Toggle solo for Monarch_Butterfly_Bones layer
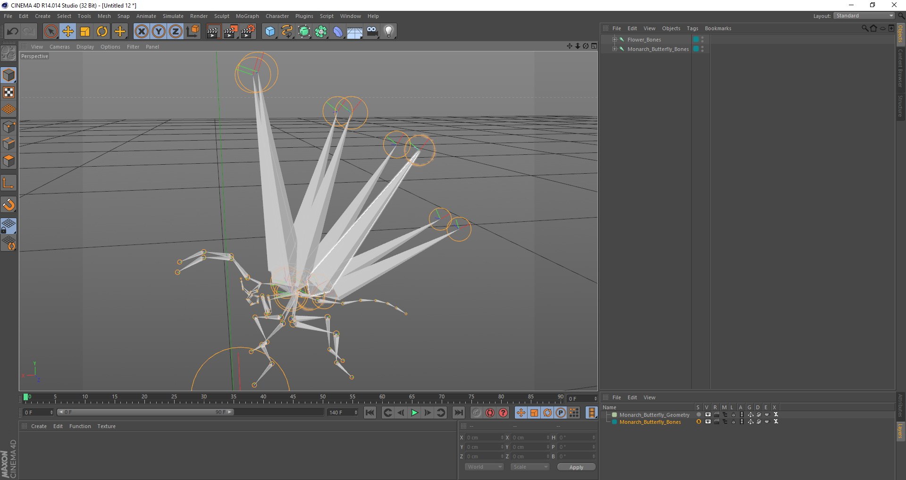 click(x=699, y=422)
